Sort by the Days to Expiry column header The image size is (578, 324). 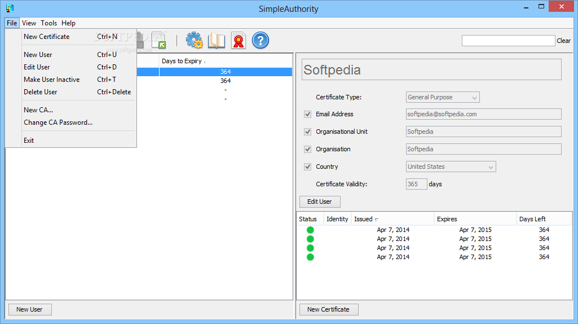[226, 61]
